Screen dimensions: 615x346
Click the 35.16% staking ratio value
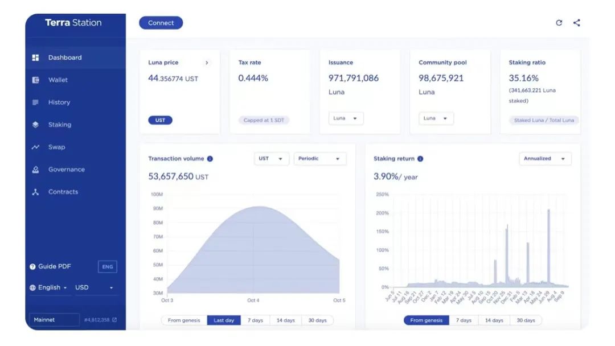[524, 79]
